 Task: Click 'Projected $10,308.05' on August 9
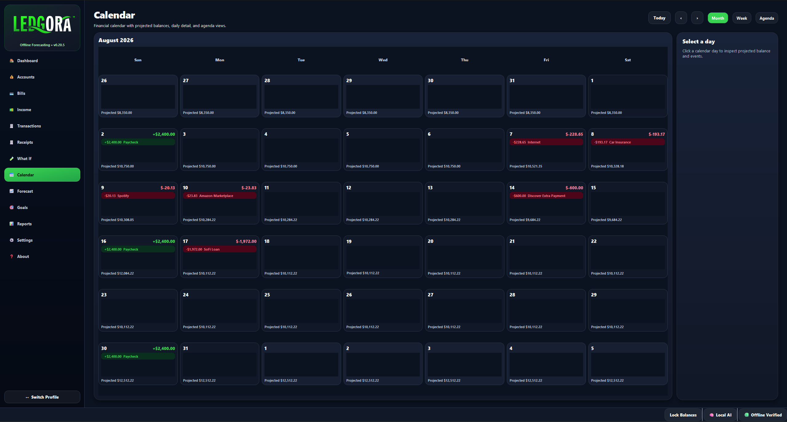[x=117, y=220]
